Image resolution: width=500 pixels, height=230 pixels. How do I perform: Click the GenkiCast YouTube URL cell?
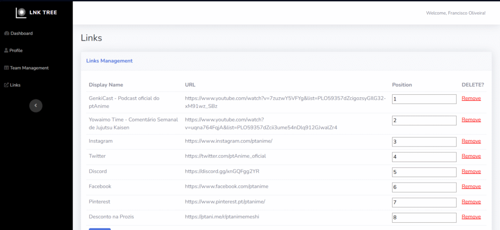coord(285,102)
